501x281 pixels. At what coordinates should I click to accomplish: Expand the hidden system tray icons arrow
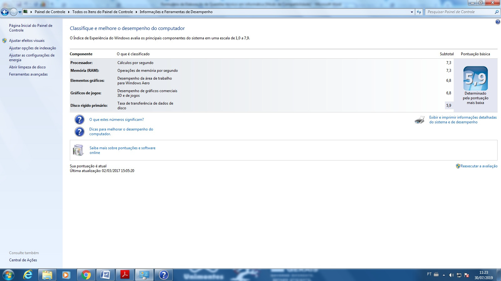click(444, 275)
